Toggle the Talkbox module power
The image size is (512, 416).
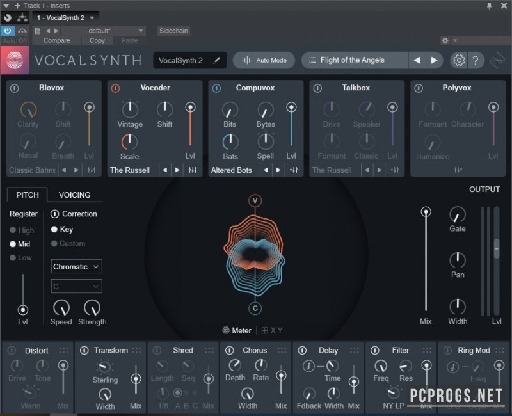(317, 88)
